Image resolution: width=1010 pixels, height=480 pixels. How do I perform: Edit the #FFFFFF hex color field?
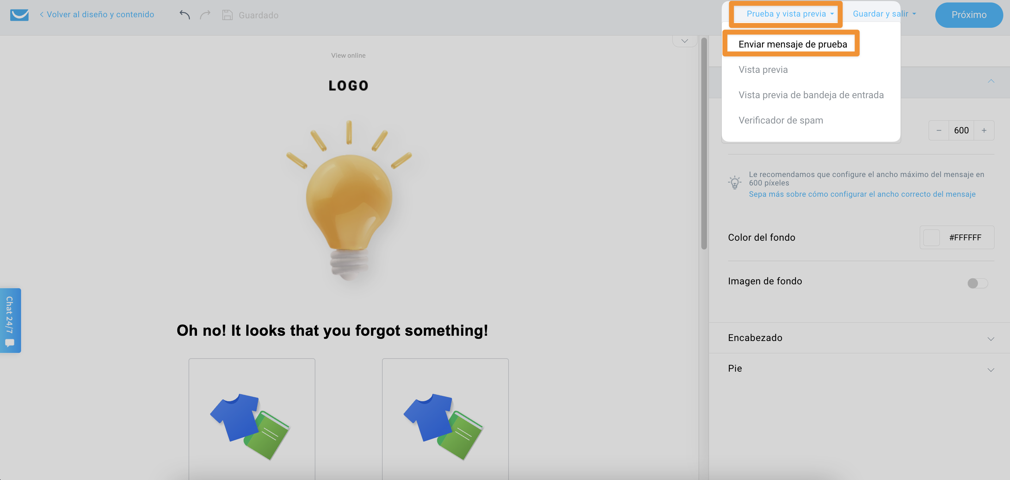[965, 238]
